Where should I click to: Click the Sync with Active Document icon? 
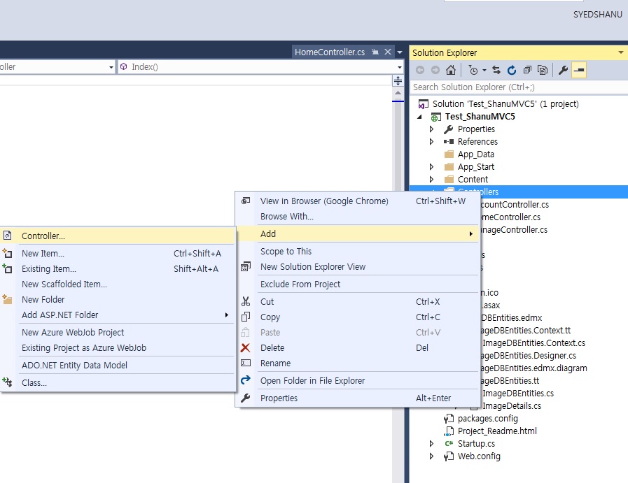tap(496, 70)
